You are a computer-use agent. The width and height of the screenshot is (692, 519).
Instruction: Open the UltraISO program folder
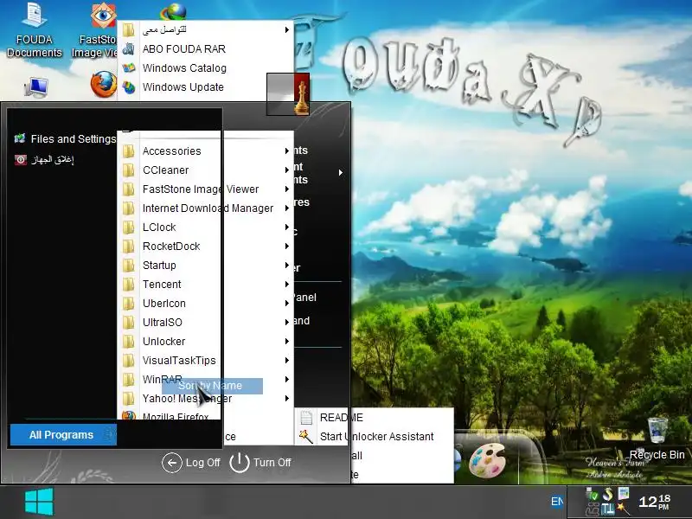click(206, 322)
